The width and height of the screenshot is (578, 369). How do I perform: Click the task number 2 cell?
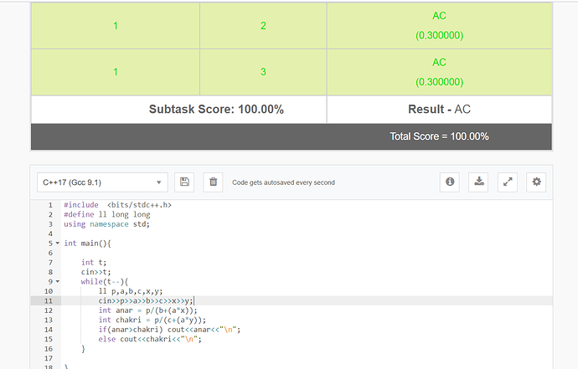pyautogui.click(x=263, y=25)
